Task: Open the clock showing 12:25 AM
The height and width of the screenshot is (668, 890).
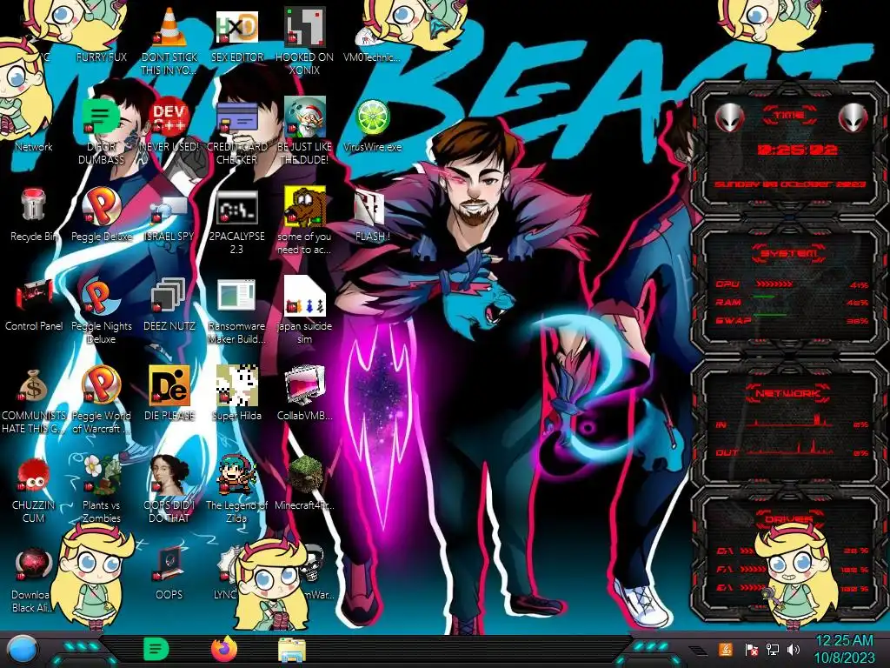Action: [x=845, y=649]
